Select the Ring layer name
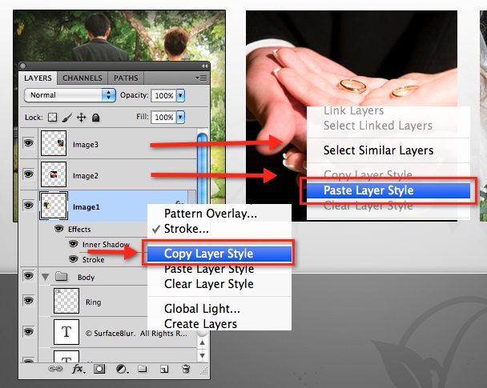This screenshot has width=487, height=388. pyautogui.click(x=93, y=302)
